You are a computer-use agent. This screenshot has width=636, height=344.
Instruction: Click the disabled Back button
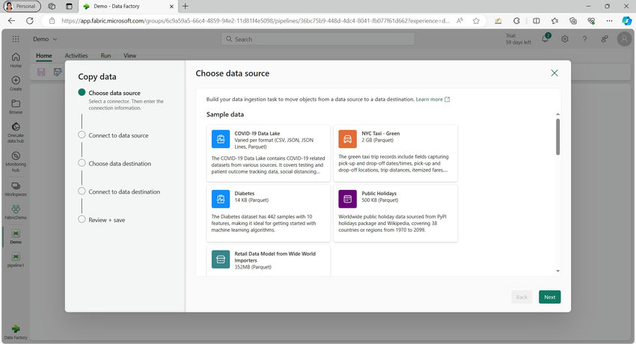click(522, 297)
